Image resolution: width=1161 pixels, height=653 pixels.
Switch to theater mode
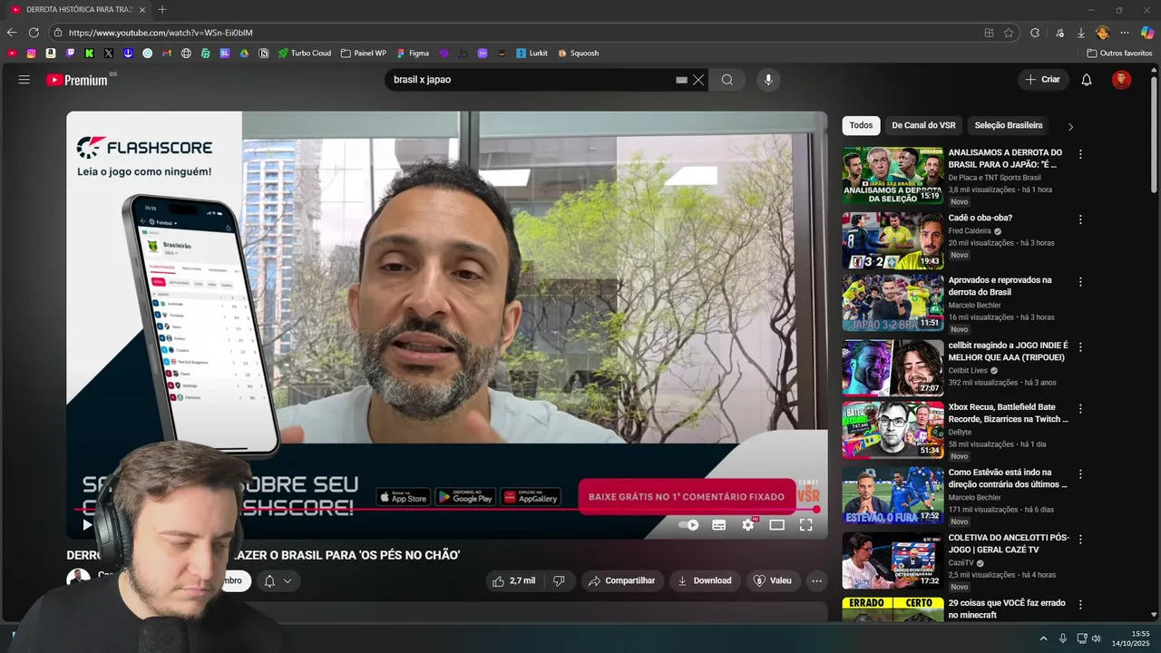coord(776,524)
